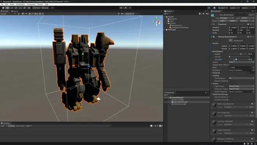The width and height of the screenshot is (257, 145).
Task: Toggle the GameObject active checkbox in Inspector
Action: click(217, 15)
